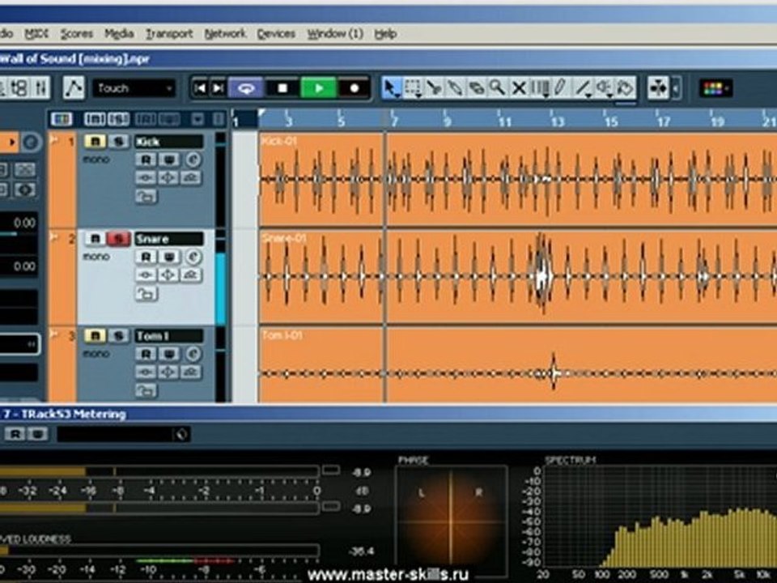Screen dimensions: 777x583
Task: Toggle mute on the Tom I track
Action: point(95,336)
